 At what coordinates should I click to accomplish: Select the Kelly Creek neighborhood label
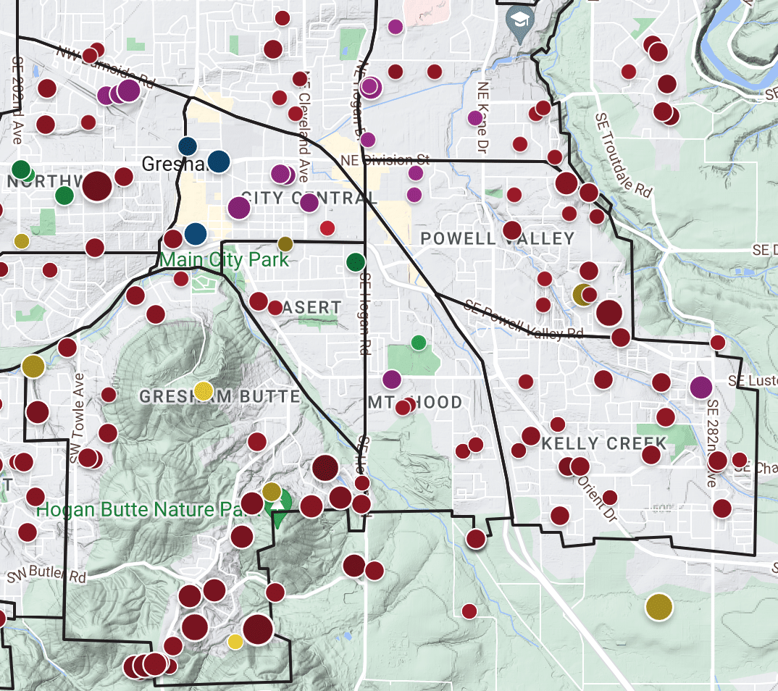click(x=603, y=443)
